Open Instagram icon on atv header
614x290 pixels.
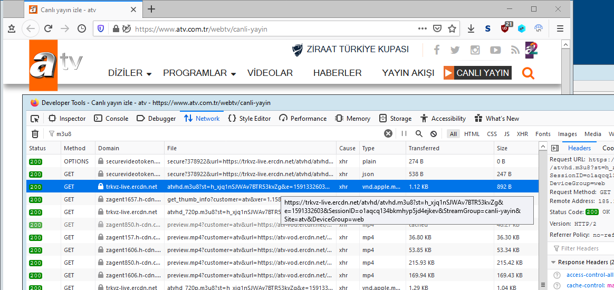click(475, 50)
